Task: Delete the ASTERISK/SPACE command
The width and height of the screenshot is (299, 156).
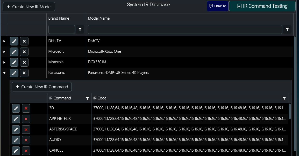Action: (x=26, y=130)
